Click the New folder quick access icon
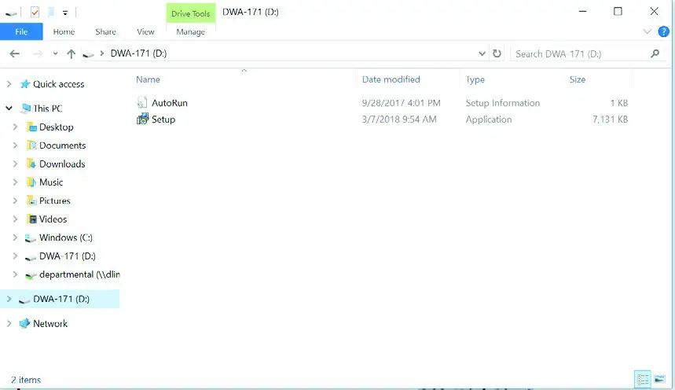Screen dimensions: 675x390 click(x=51, y=12)
